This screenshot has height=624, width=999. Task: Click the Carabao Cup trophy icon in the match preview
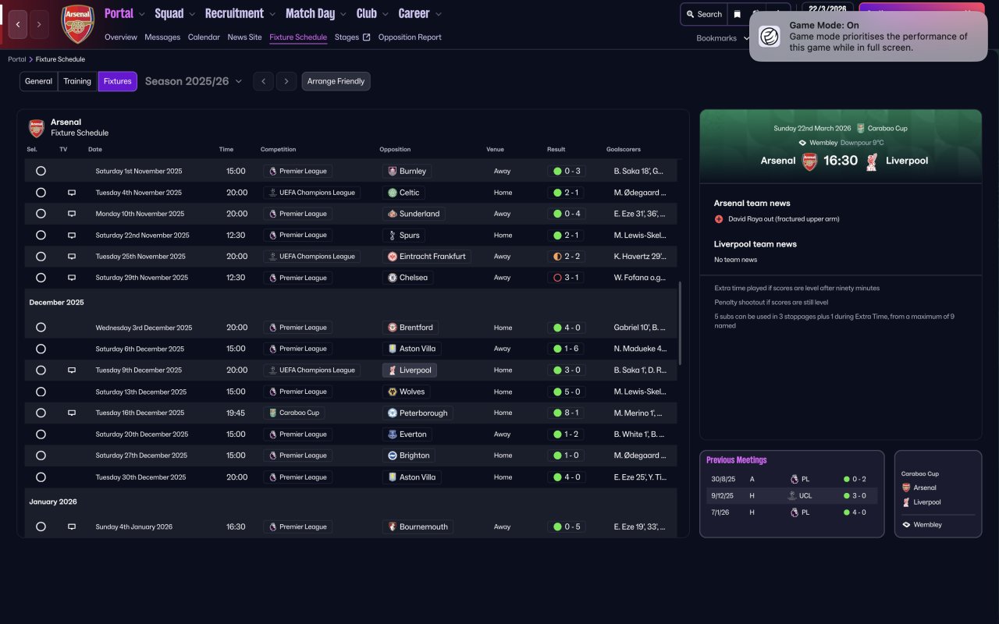pyautogui.click(x=860, y=128)
